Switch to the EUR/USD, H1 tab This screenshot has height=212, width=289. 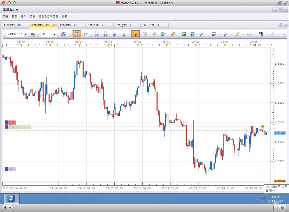point(16,25)
